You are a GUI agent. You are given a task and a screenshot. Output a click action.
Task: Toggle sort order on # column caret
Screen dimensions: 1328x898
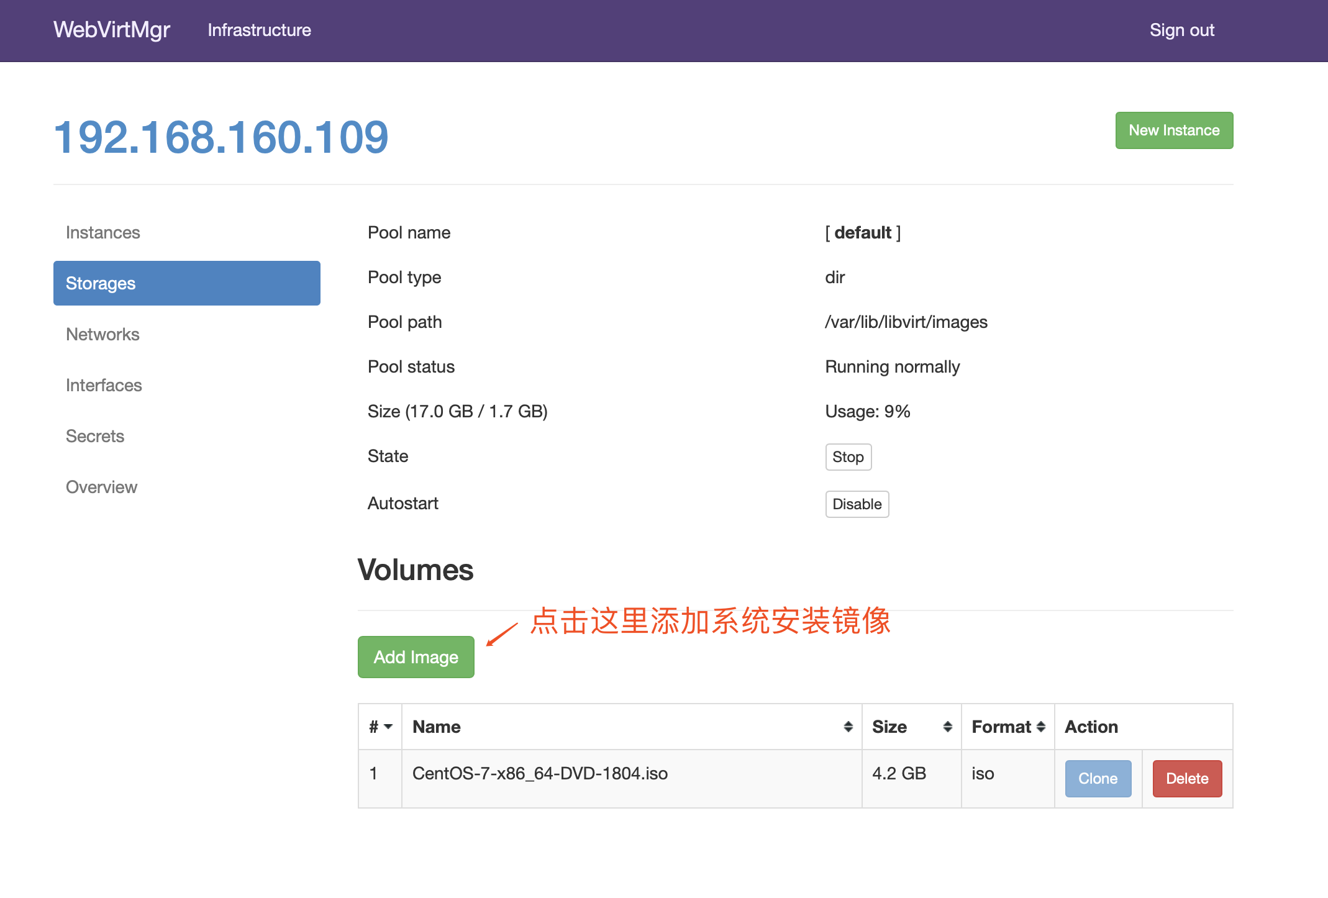(388, 727)
